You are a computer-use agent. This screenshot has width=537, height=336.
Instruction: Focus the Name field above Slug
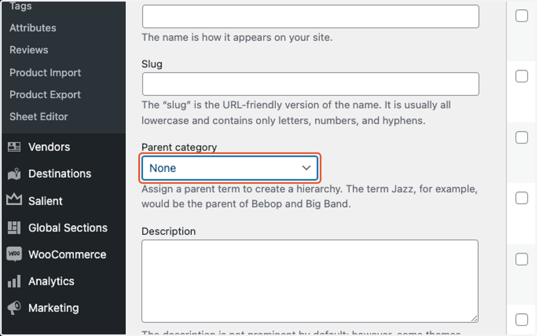tap(311, 17)
